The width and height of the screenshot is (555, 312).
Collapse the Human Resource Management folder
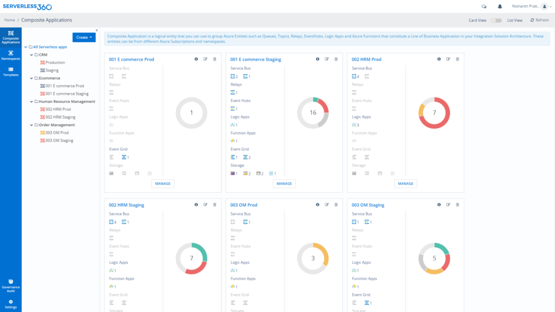(x=31, y=101)
